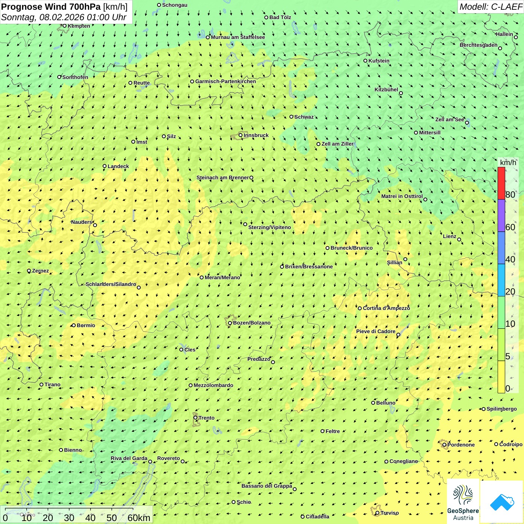Click the 'Sterzing/Vipiteno' label

pyautogui.click(x=269, y=227)
